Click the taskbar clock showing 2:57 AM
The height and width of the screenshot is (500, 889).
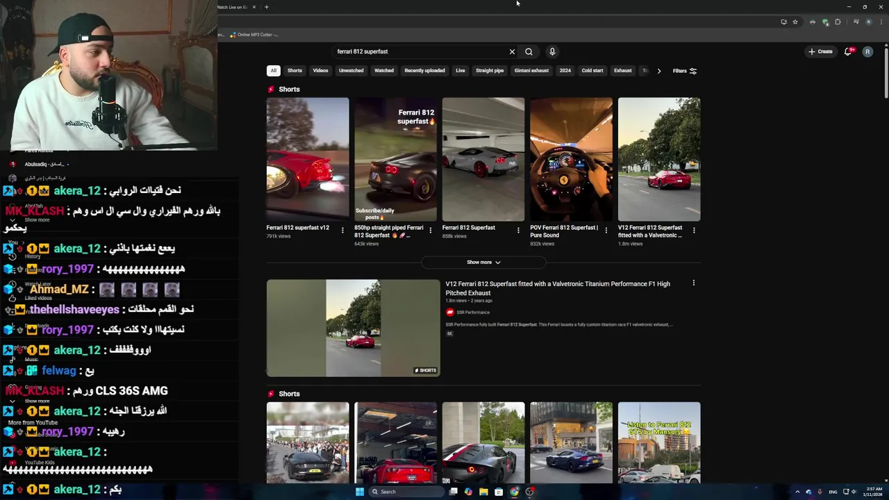pos(872,492)
